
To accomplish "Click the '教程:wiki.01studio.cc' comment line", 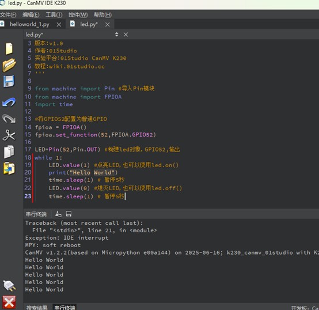I will point(70,66).
